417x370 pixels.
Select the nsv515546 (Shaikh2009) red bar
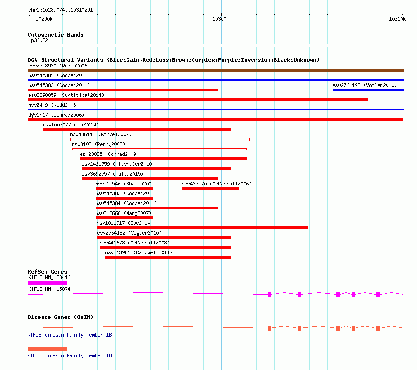[124, 188]
